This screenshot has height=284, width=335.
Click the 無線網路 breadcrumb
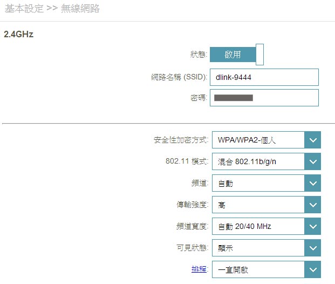point(80,9)
